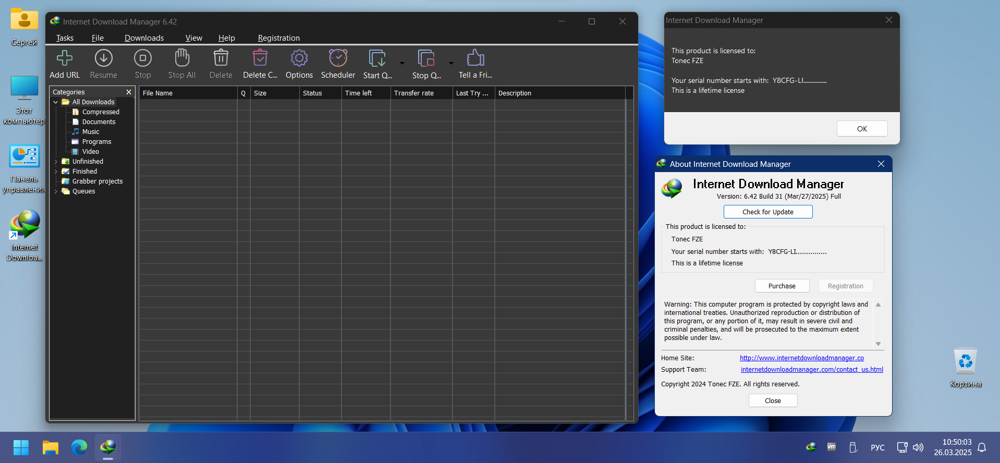Screen dimensions: 1000x463
Task: Select the Documents category
Action: (x=99, y=122)
